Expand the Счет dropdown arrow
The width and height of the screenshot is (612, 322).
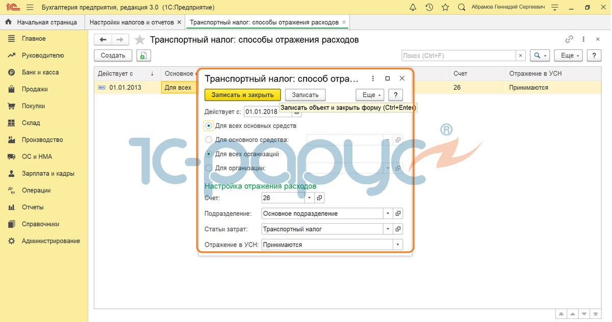pos(309,198)
